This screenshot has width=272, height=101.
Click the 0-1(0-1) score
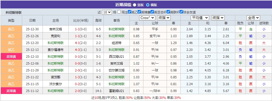81,57
